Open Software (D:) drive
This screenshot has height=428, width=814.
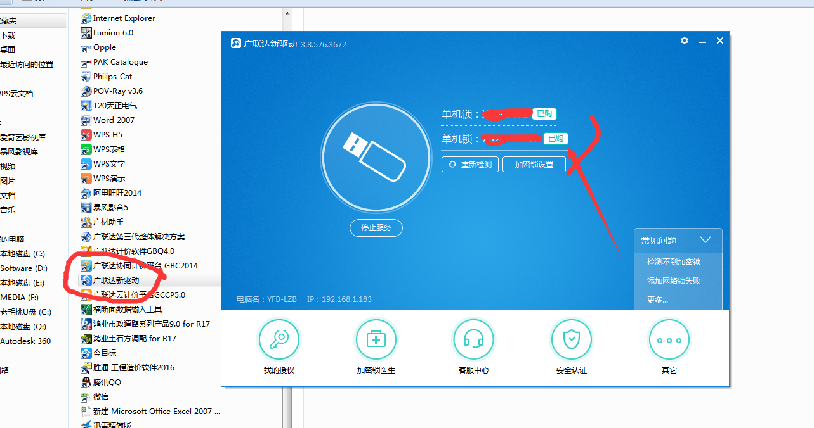tap(24, 268)
